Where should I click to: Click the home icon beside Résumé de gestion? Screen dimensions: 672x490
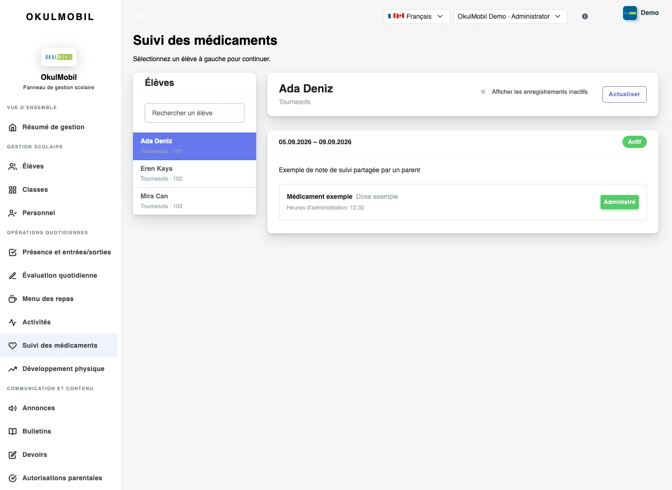click(13, 127)
